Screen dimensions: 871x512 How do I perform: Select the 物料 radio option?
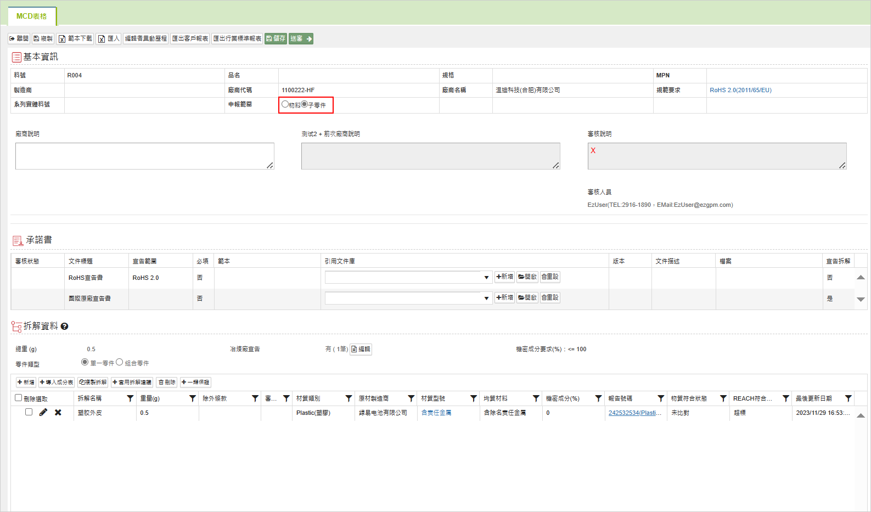pyautogui.click(x=285, y=104)
